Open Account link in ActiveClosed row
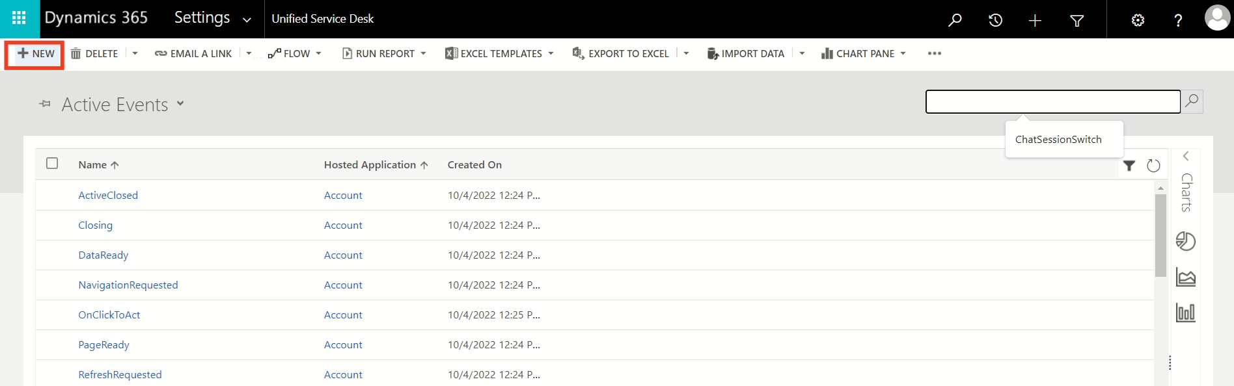 (343, 196)
